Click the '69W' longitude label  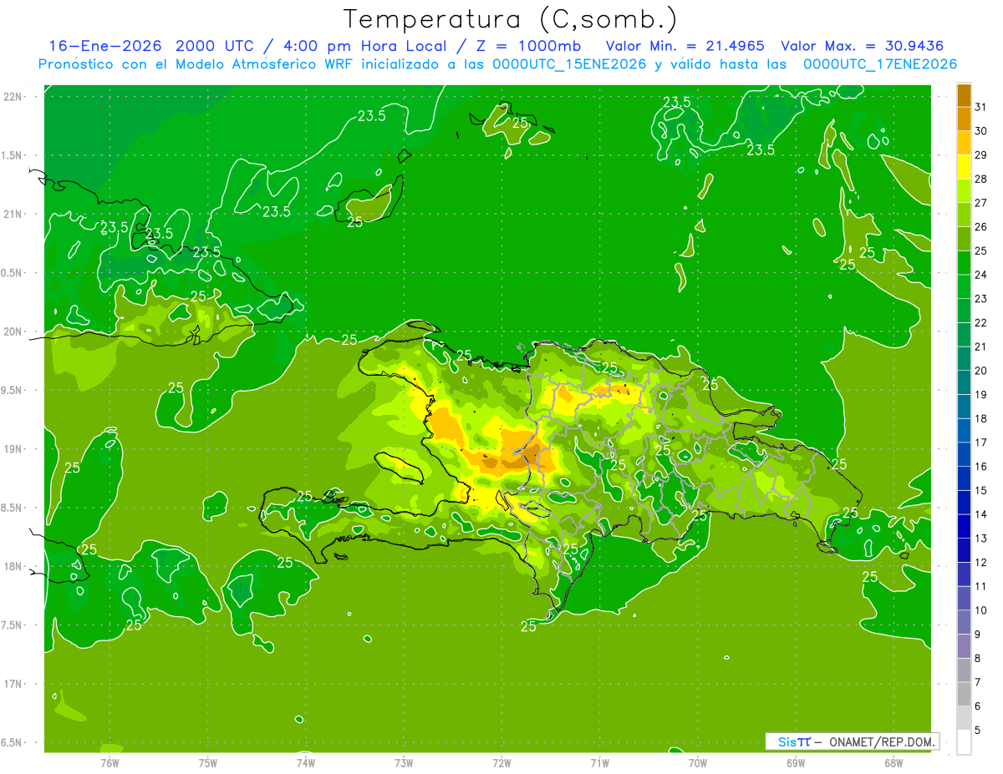pos(796,762)
